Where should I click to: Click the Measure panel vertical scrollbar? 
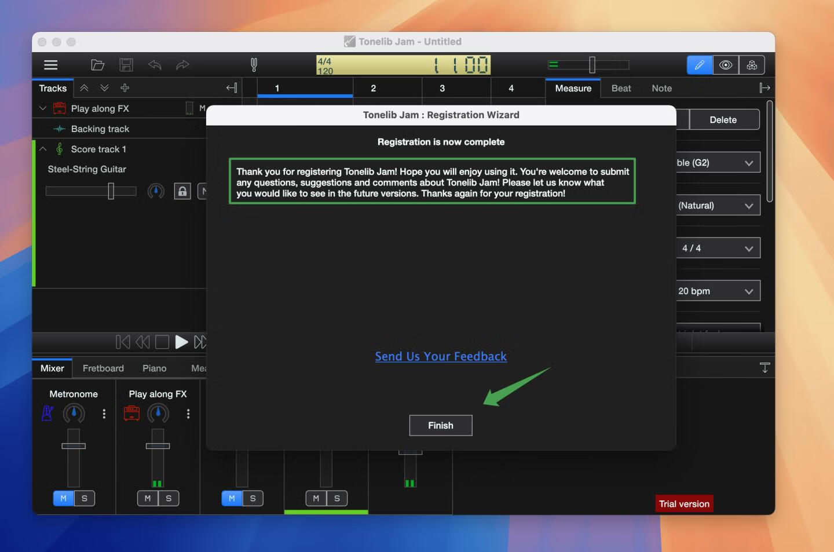(769, 151)
